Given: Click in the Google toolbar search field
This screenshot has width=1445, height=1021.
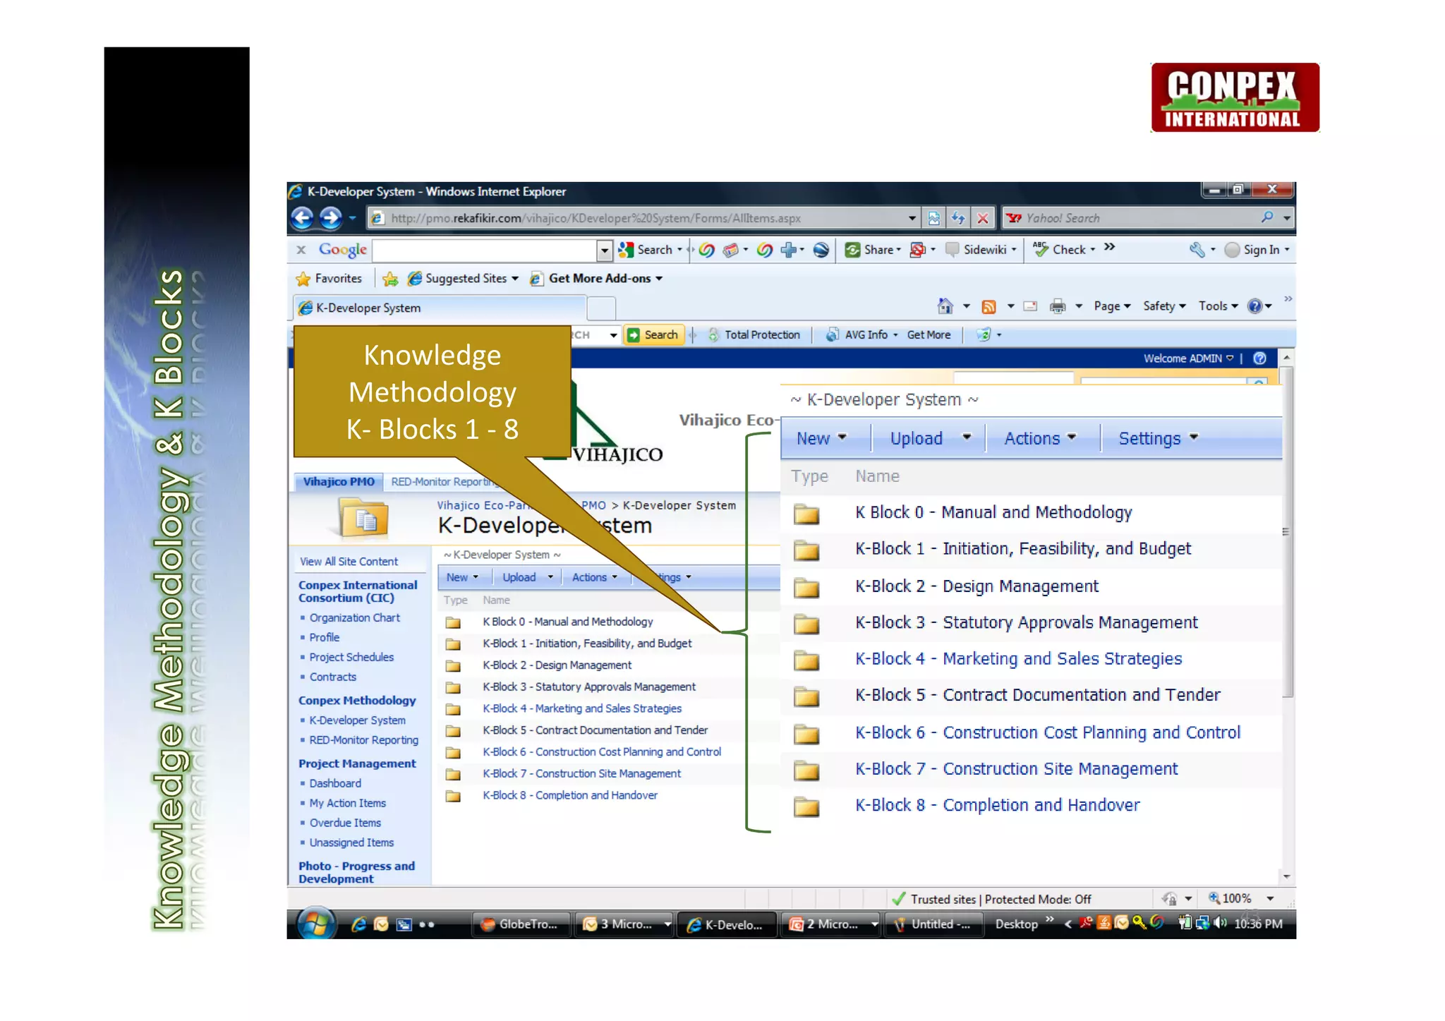Looking at the screenshot, I should coord(484,250).
